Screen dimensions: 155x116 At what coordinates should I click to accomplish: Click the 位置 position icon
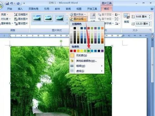93,16
